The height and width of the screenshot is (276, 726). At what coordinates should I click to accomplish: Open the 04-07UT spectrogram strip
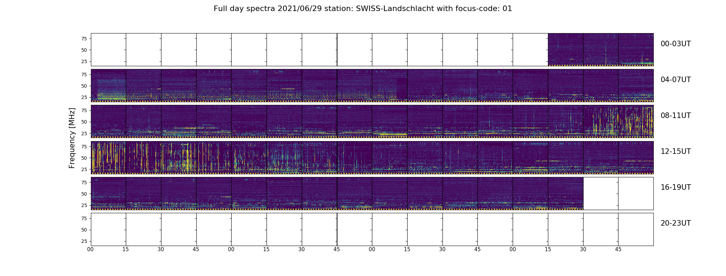[372, 86]
